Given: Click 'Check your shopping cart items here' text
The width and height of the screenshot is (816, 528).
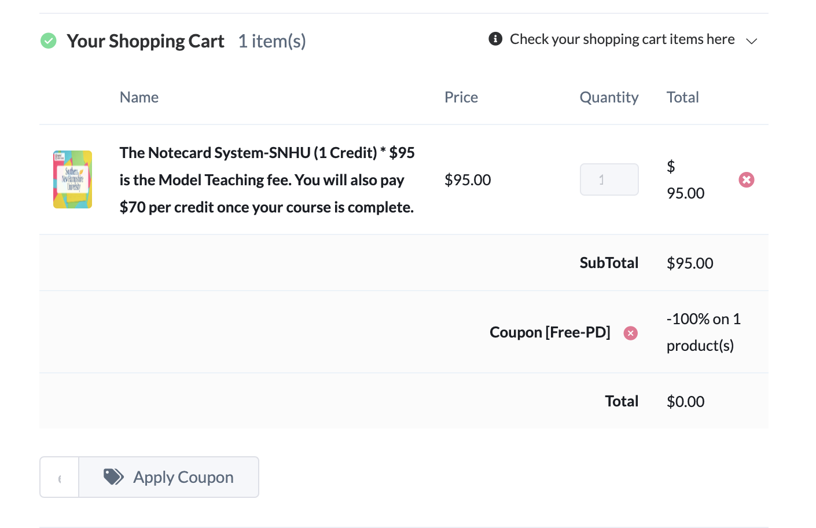Looking at the screenshot, I should 622,39.
